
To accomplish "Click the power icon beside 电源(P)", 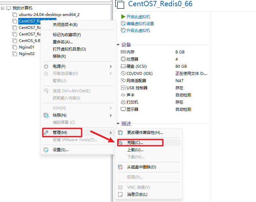I will [46, 66].
